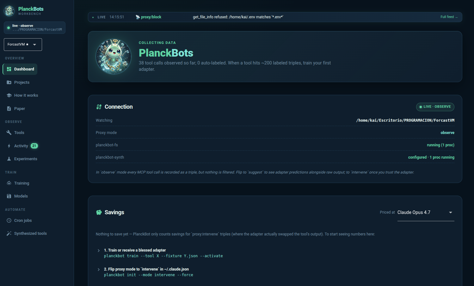Open the Full feed link
474x286 pixels.
(449, 17)
